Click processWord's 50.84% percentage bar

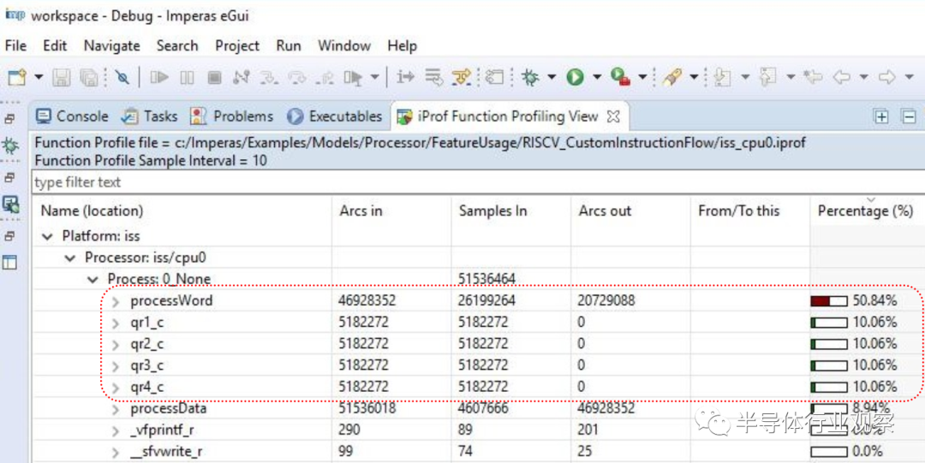point(829,300)
